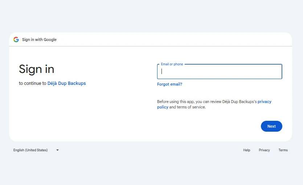Expand the English (United States) language dropdown
Viewport: 303px width, 185px height.
pyautogui.click(x=36, y=150)
